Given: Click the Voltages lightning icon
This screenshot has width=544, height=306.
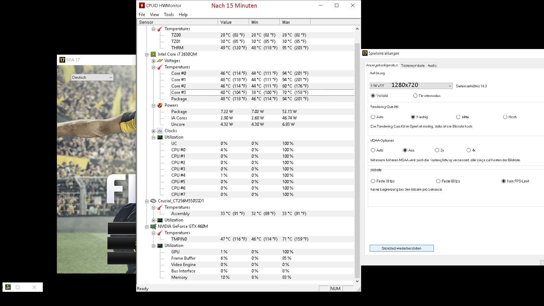Looking at the screenshot, I should [x=160, y=61].
